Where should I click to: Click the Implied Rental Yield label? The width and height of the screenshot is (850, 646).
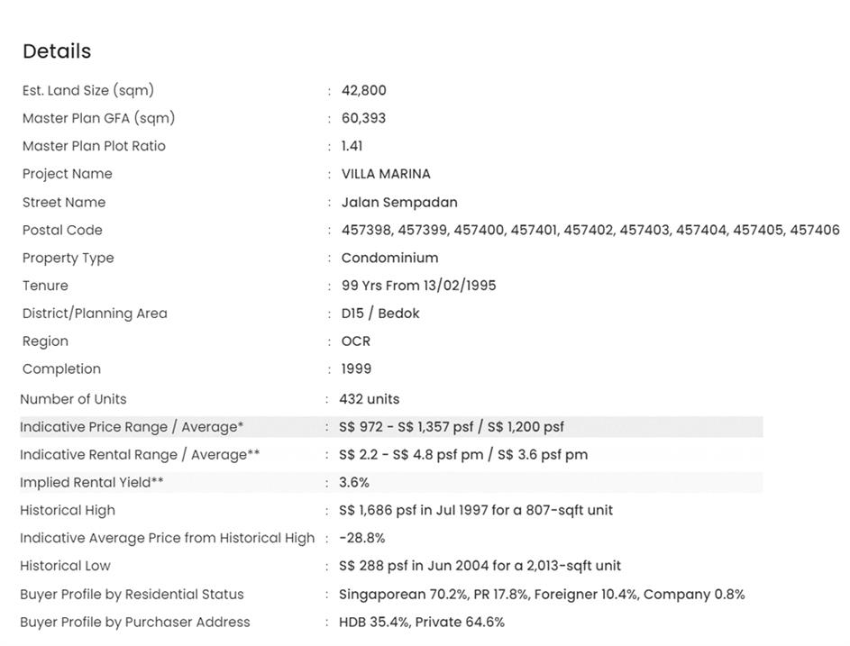92,483
